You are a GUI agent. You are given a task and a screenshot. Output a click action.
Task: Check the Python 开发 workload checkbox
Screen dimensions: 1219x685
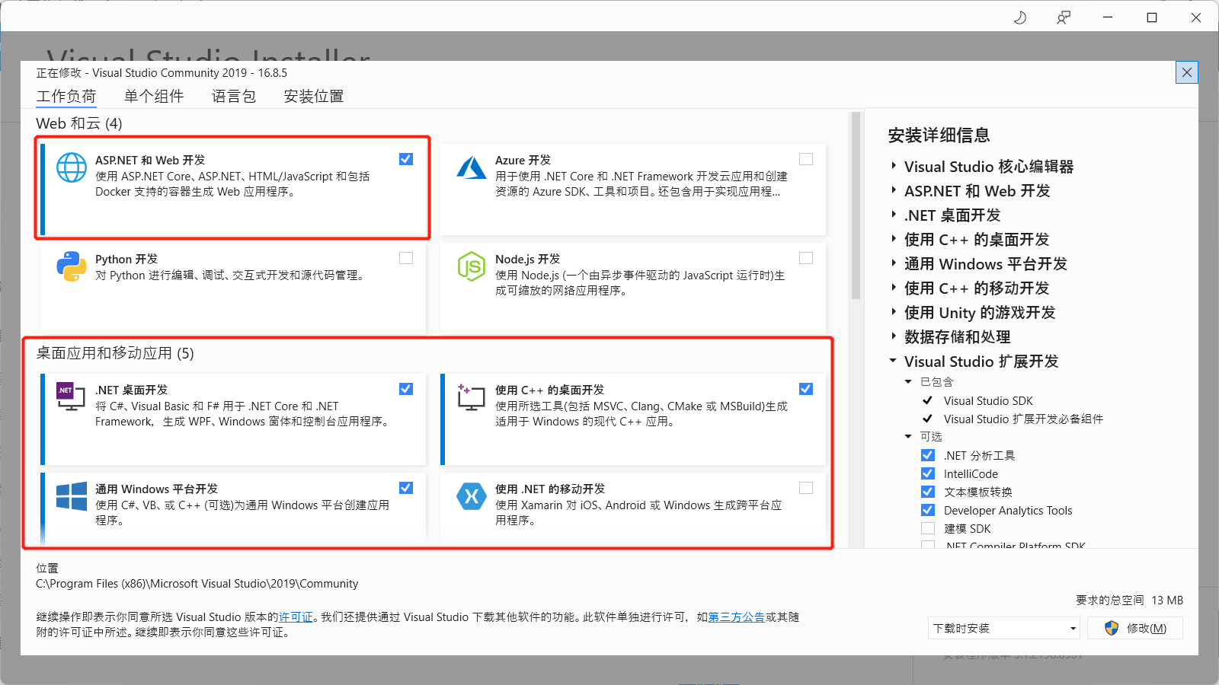pos(406,258)
